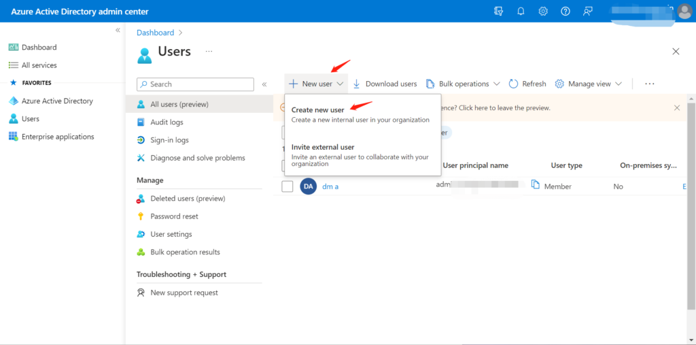This screenshot has height=345, width=696.
Task: Open the feedback icon in header
Action: [588, 12]
